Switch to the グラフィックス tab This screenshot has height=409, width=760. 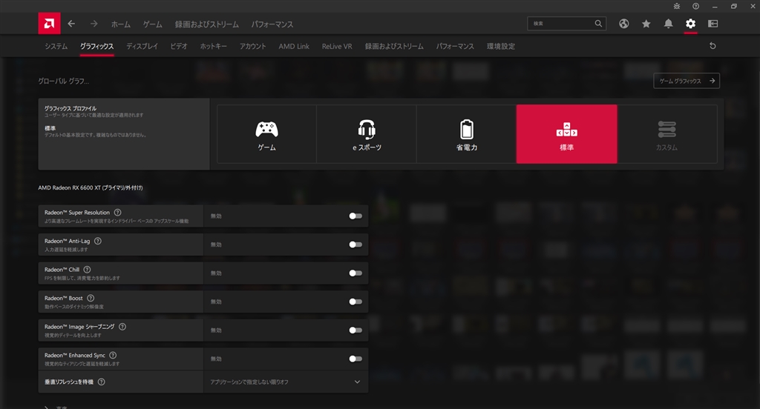pyautogui.click(x=97, y=46)
